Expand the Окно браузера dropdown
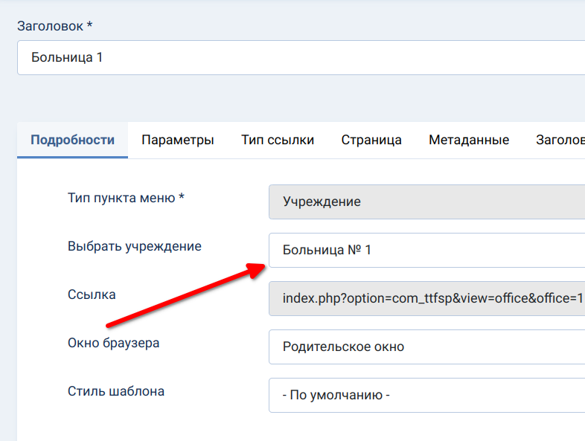 426,347
